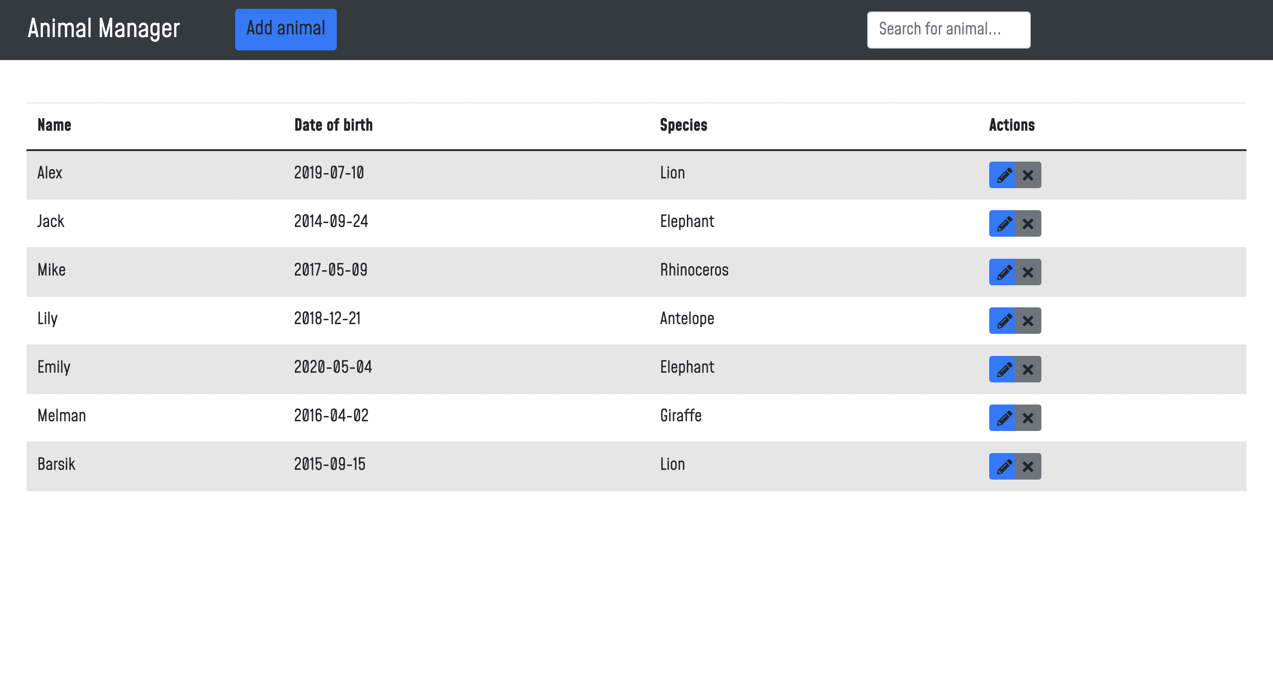
Task: Click the Species column header
Action: 683,125
